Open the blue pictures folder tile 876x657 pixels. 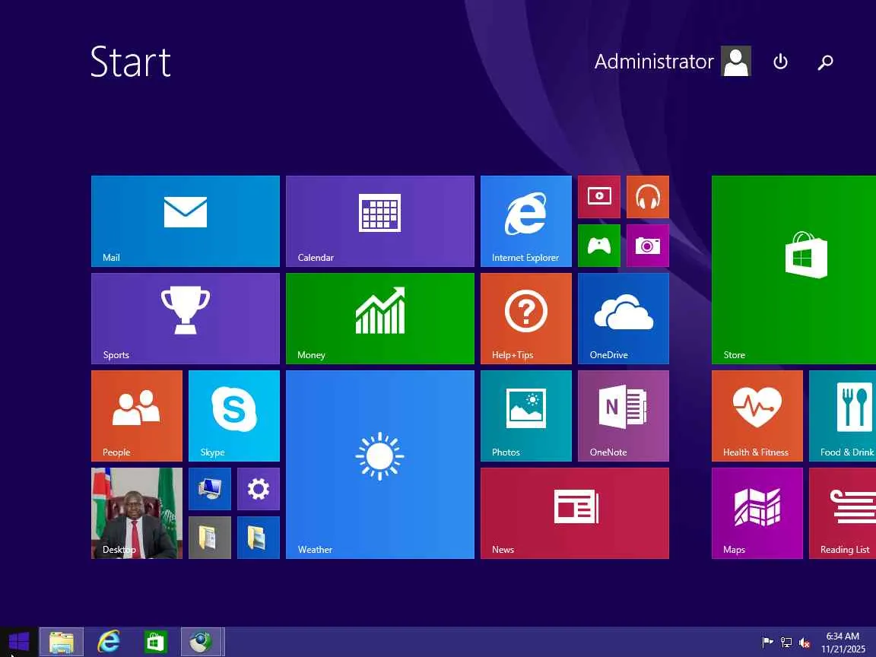(258, 538)
